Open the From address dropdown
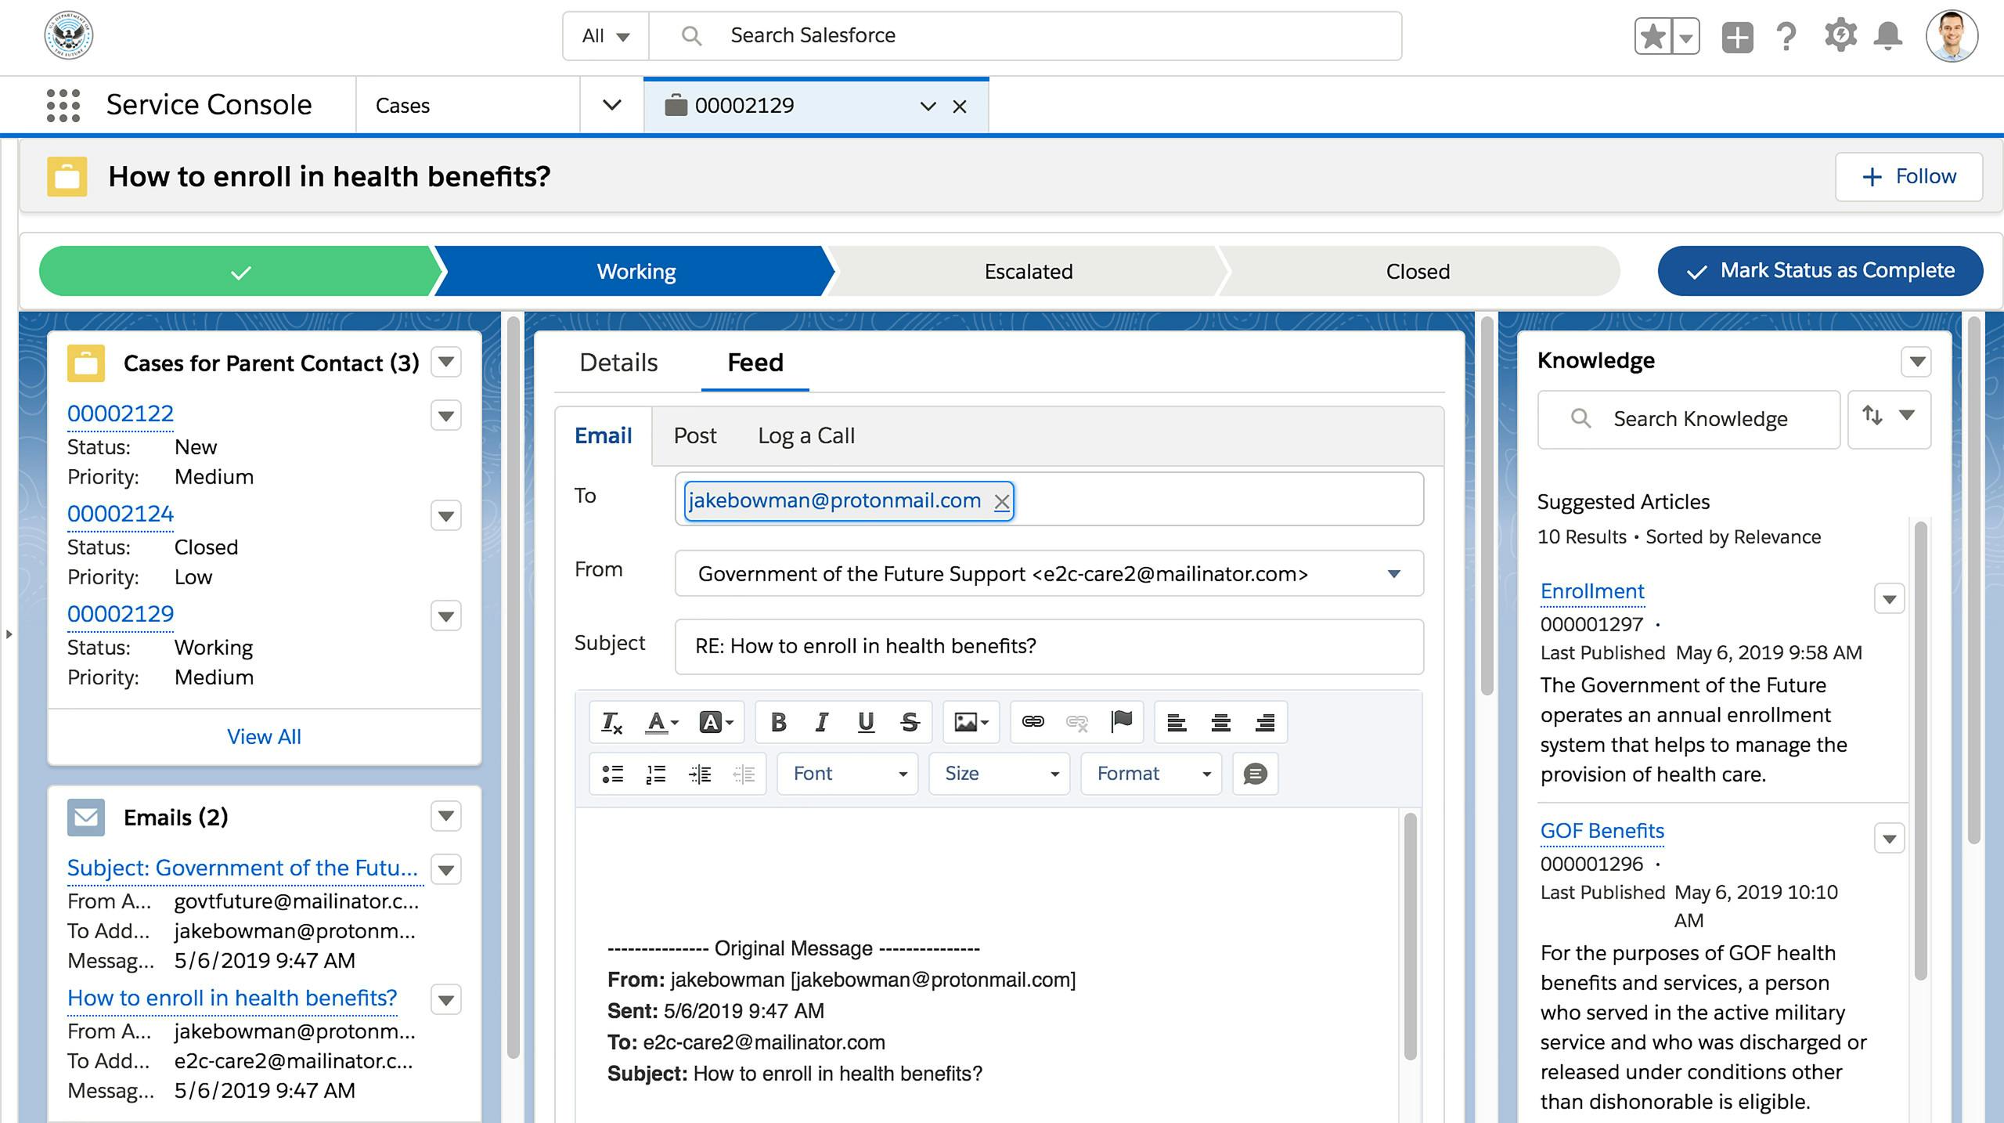2004x1123 pixels. (1049, 573)
